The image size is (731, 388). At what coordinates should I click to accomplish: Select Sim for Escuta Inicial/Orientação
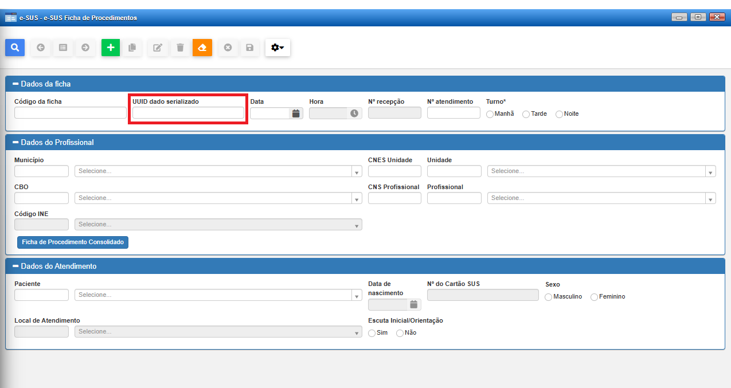point(372,333)
